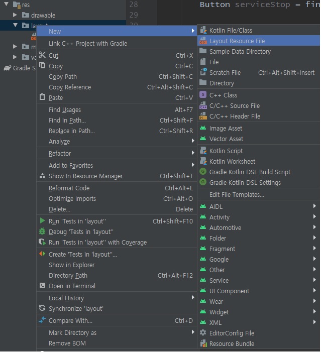Open the Add to Favorites submenu arrow
Image resolution: width=321 pixels, height=353 pixels.
tap(193, 165)
